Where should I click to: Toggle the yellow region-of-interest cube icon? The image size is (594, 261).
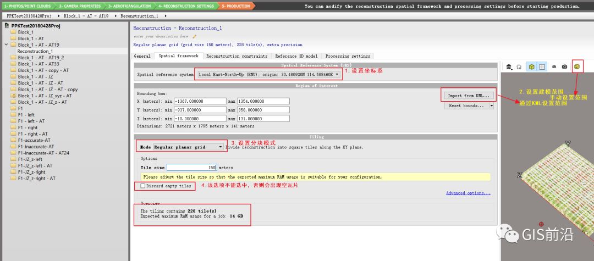(x=531, y=67)
